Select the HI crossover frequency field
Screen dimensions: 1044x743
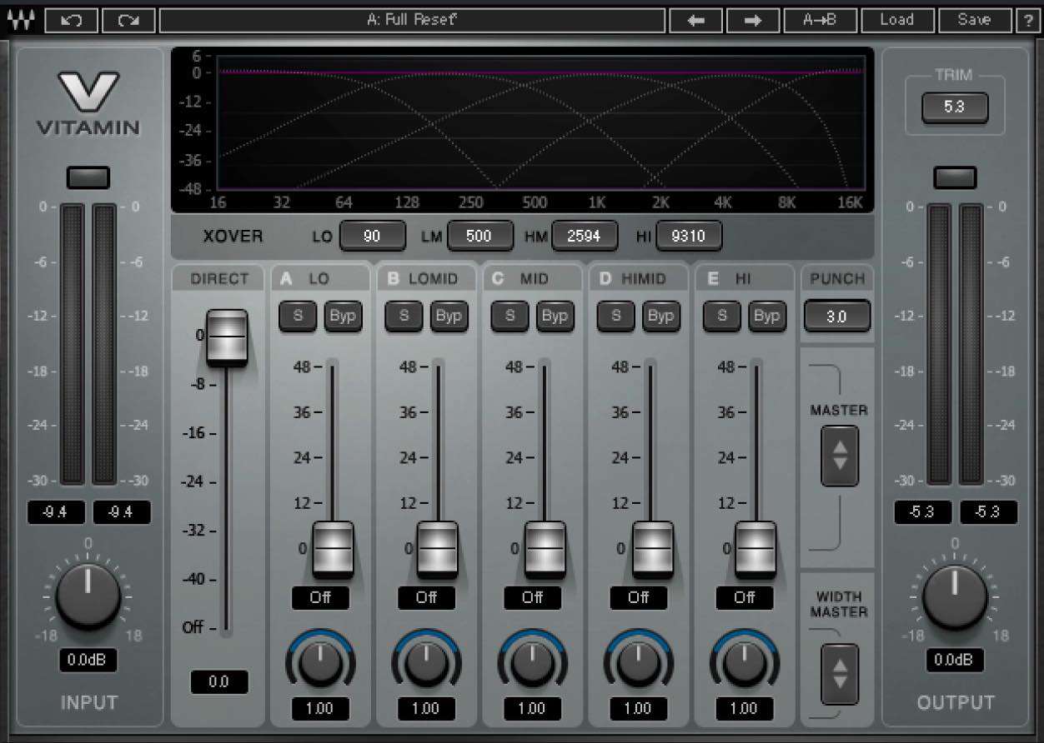point(689,237)
